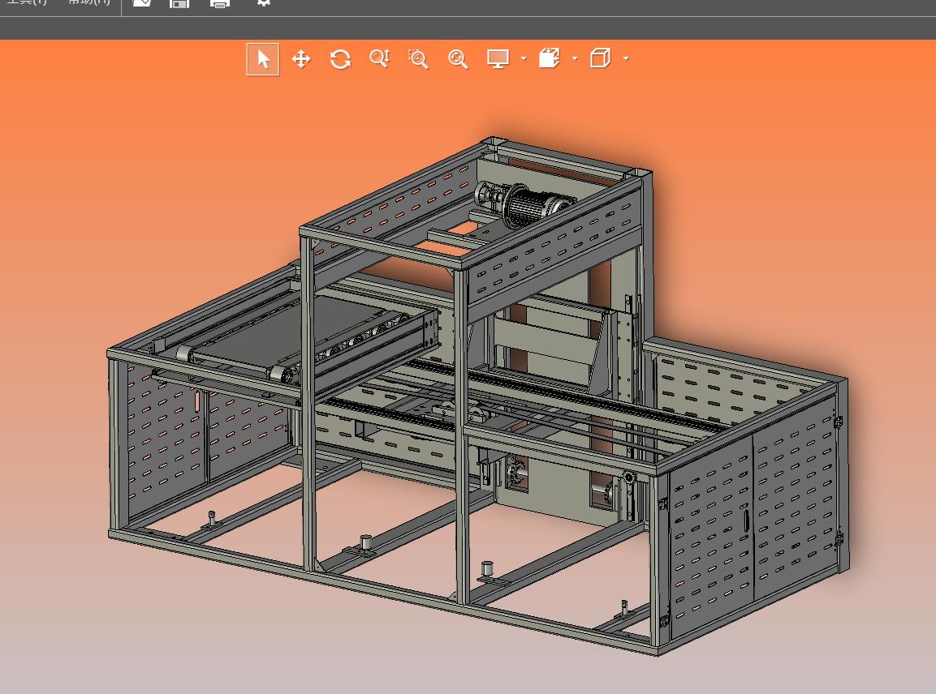This screenshot has height=694, width=936.
Task: Click the shaded cube view orientation icon
Action: (550, 58)
